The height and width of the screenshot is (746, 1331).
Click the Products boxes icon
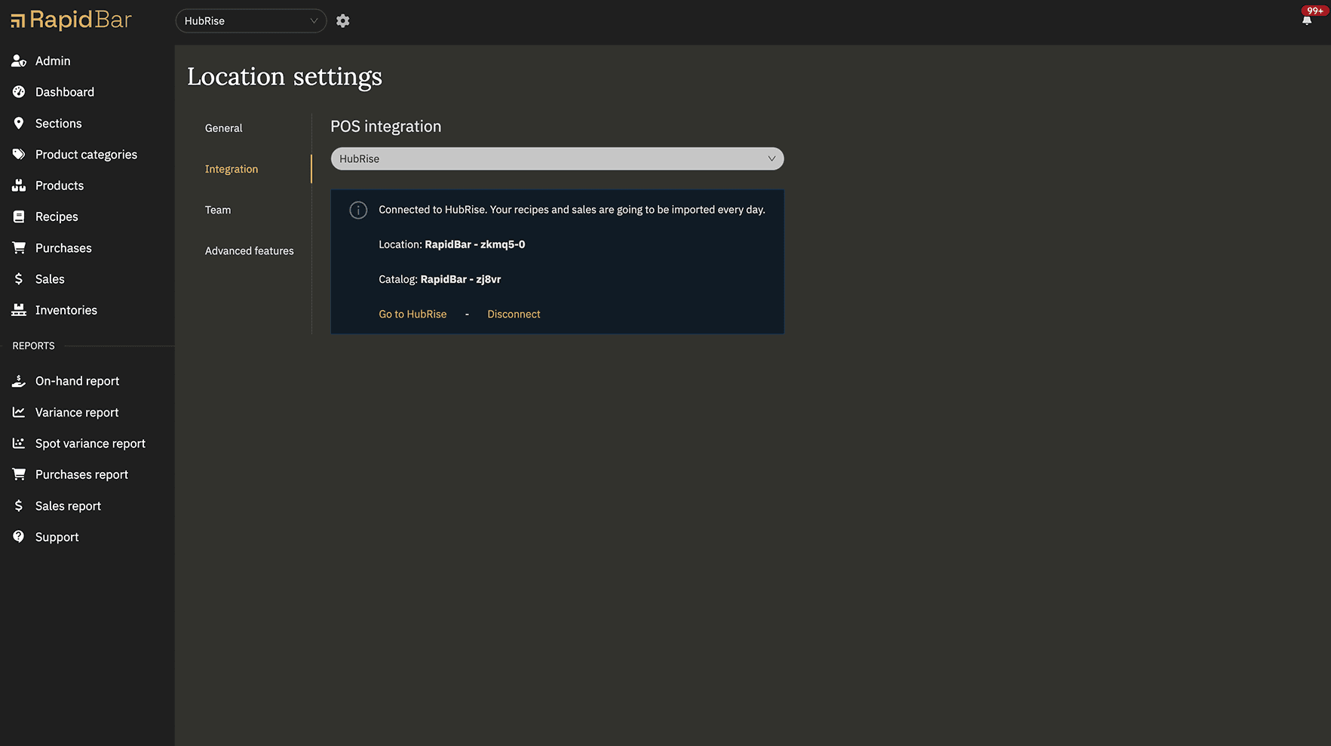coord(19,186)
